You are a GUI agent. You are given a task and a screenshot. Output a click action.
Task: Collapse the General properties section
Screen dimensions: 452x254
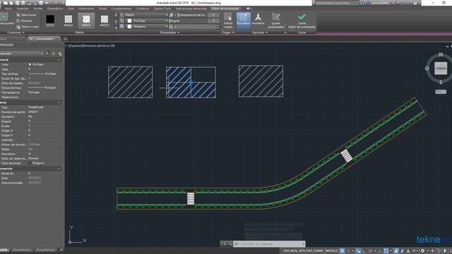tap(59, 59)
